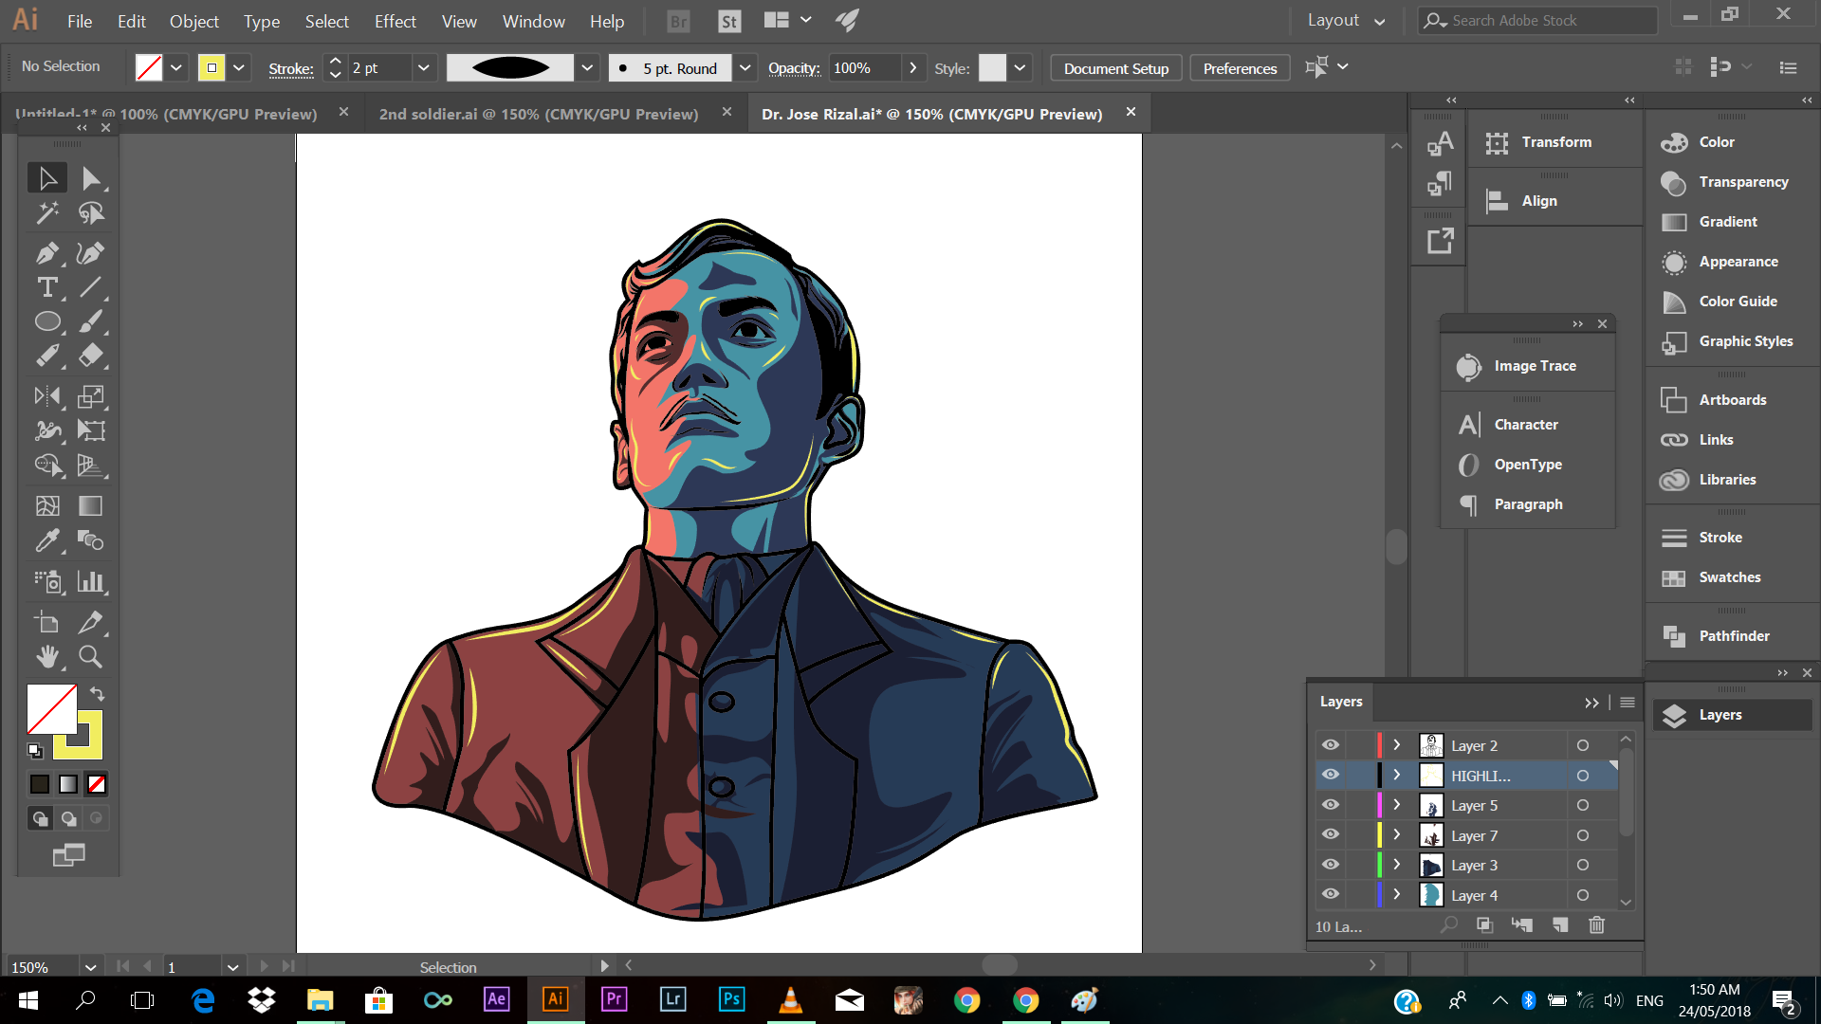Screen dimensions: 1821x1024
Task: Select the Paintbrush tool
Action: (91, 321)
